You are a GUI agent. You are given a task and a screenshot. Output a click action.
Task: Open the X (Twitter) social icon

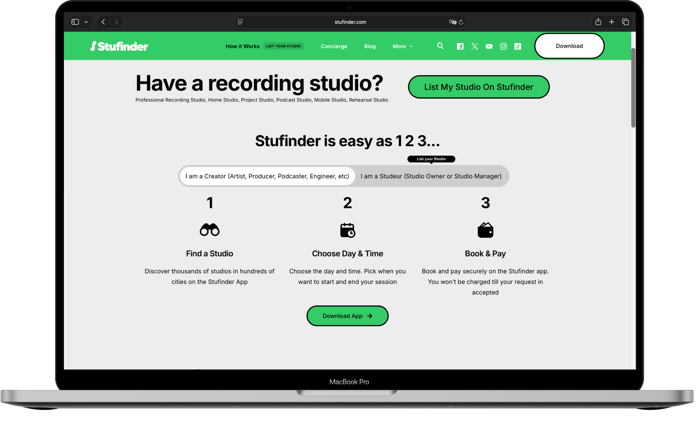[x=475, y=46]
